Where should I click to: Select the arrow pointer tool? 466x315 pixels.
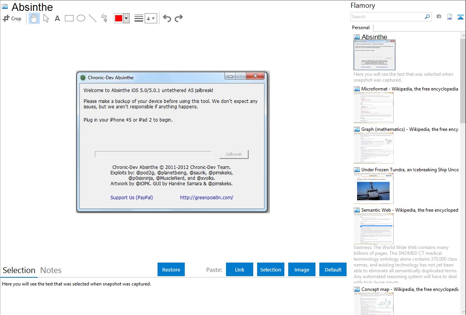point(46,18)
